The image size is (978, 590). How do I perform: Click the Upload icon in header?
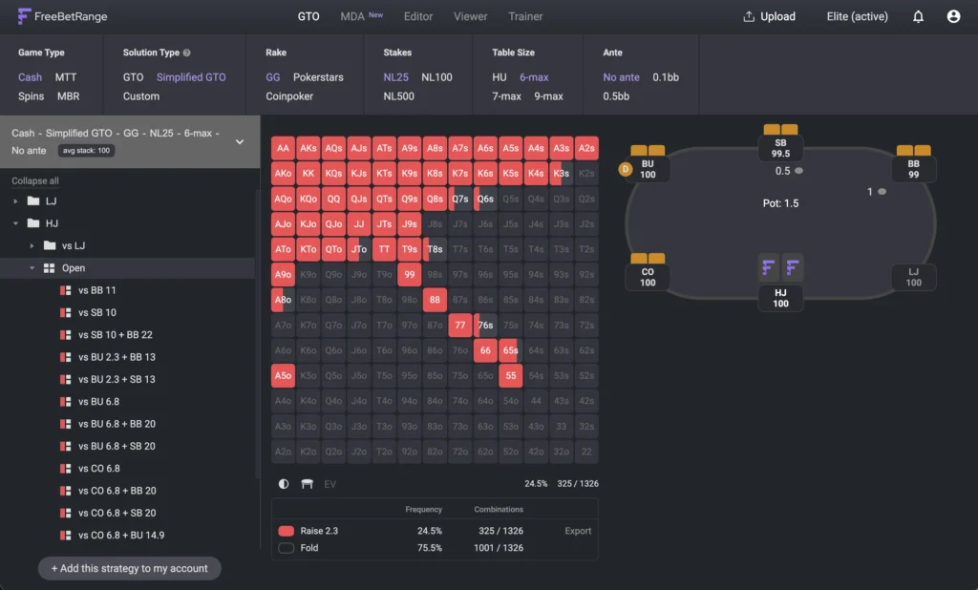[x=749, y=16]
